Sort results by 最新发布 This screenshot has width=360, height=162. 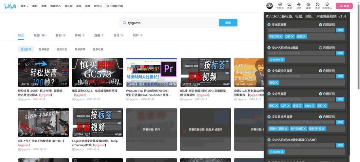tap(62, 49)
